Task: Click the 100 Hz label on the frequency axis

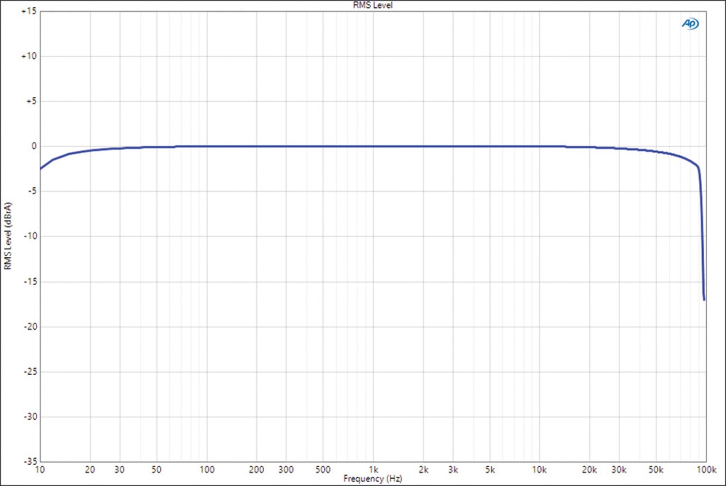Action: 207,470
